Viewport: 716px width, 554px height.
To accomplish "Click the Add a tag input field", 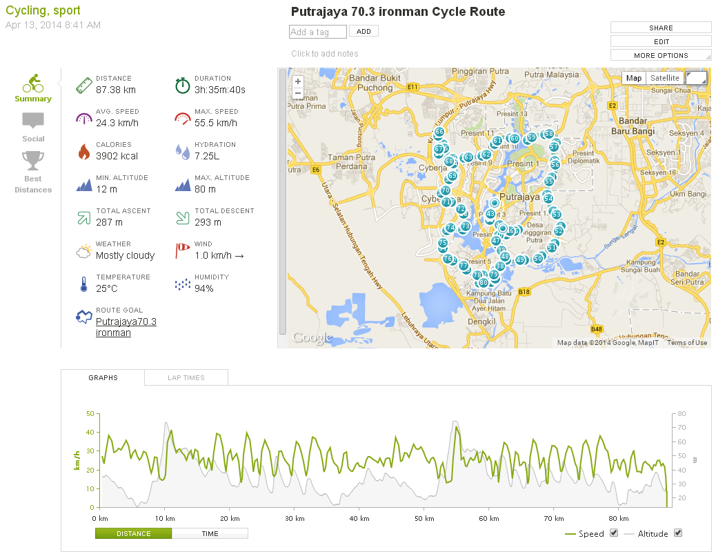I will coord(317,32).
